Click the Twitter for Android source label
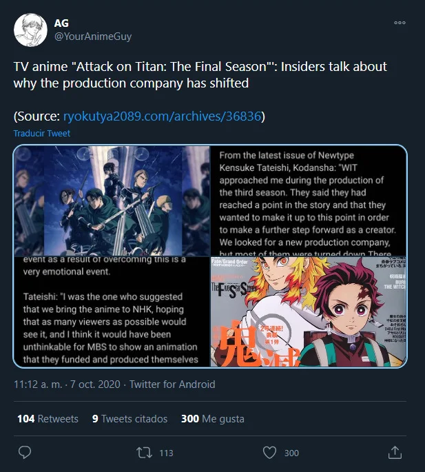425x472 pixels. pos(172,384)
